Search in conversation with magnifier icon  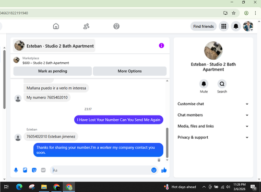(222, 84)
